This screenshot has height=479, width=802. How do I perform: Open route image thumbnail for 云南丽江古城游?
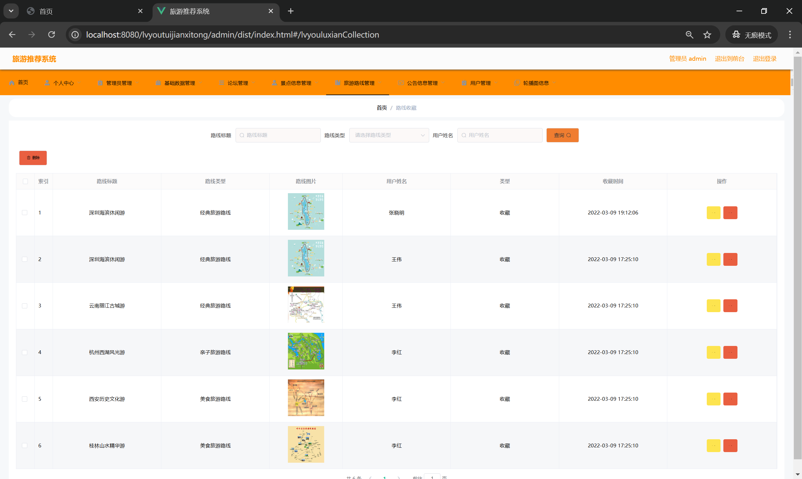tap(306, 304)
